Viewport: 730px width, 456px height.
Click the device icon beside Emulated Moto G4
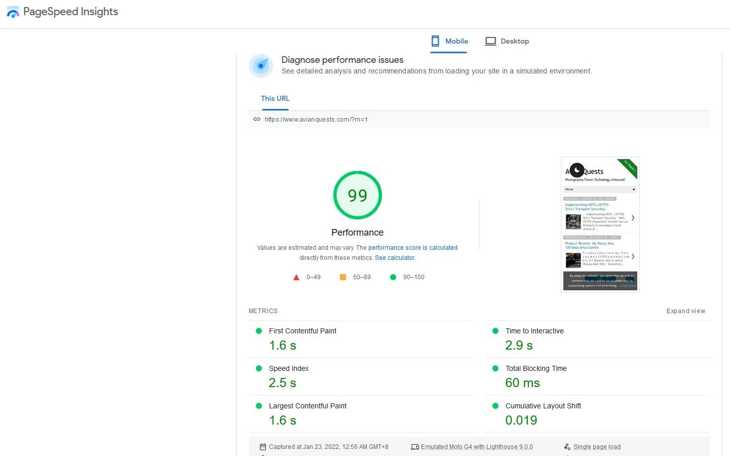(x=415, y=447)
